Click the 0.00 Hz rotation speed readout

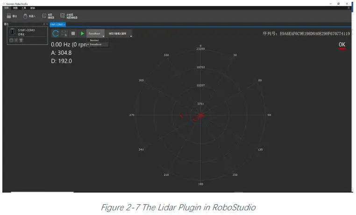[x=69, y=44]
